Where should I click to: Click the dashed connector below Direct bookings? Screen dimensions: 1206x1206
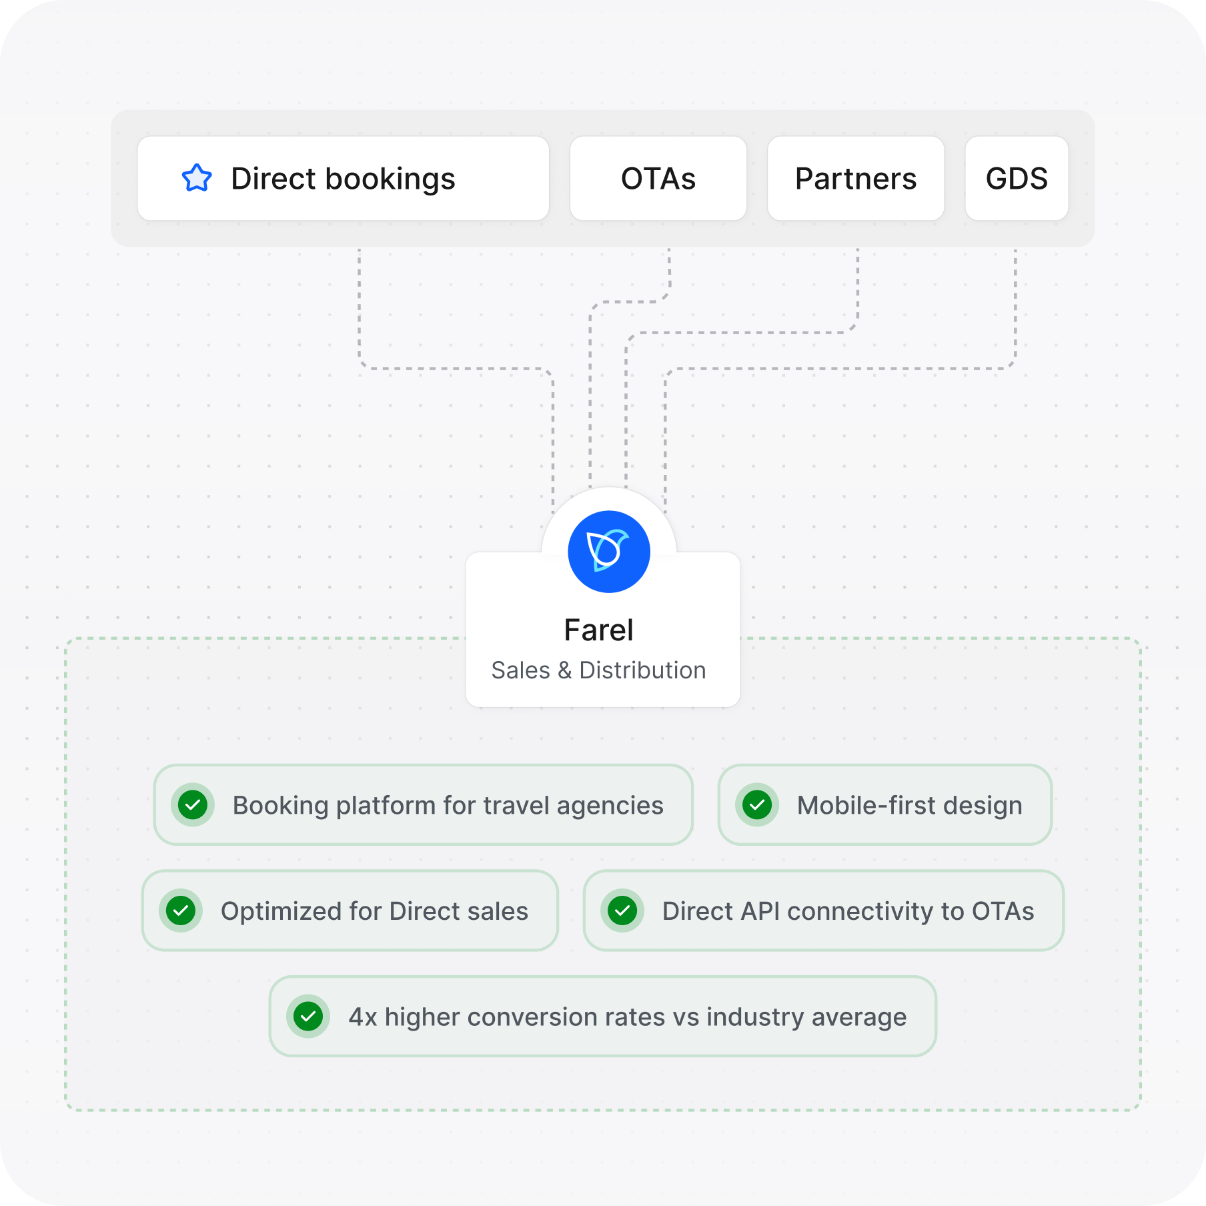[x=360, y=307]
